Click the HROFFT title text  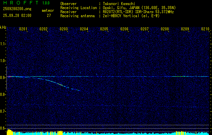21,3
